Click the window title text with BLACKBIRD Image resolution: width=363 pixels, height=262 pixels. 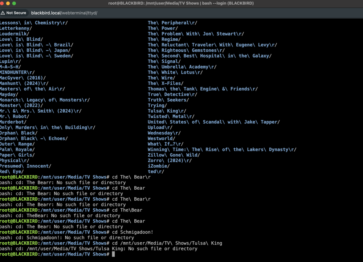[181, 3]
